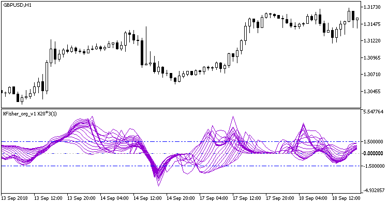Select the 1.31730 price label
This screenshot has width=388, height=204.
372,7
